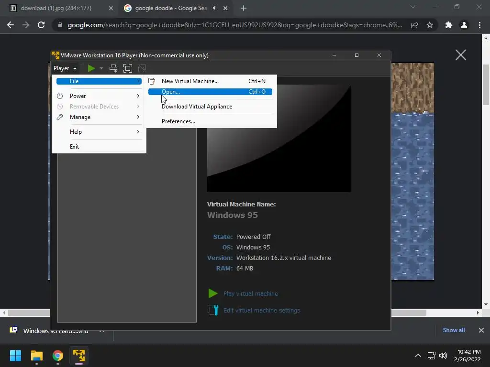Switch to google doodle Google Search tab
The image size is (490, 367).
pos(171,8)
